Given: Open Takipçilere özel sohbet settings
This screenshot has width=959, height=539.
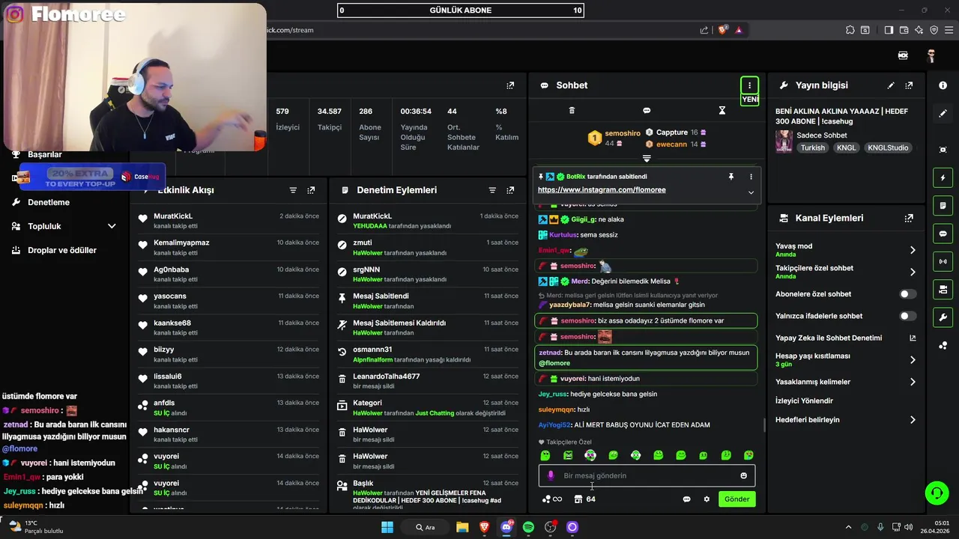Looking at the screenshot, I should pyautogui.click(x=846, y=272).
